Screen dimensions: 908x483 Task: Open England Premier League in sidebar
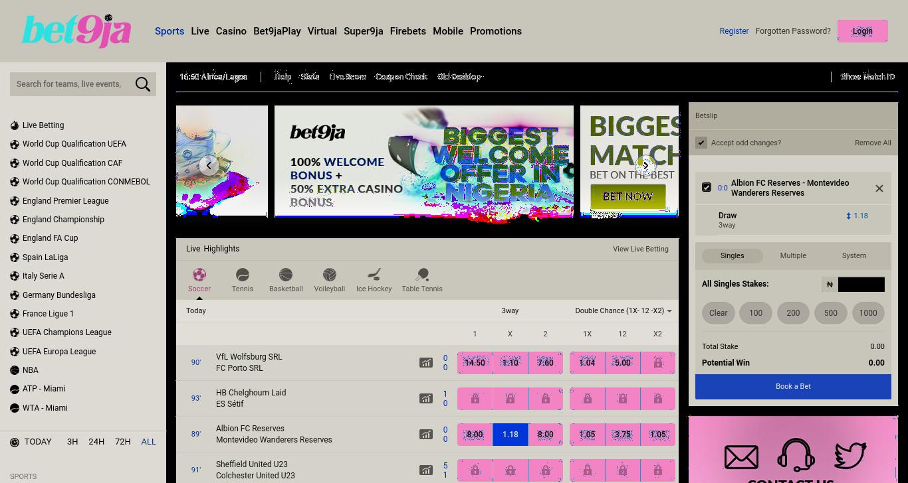pyautogui.click(x=65, y=201)
